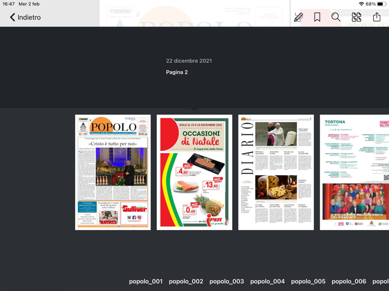The width and height of the screenshot is (389, 291).
Task: Open the Occasioni di Natale ad page
Action: pyautogui.click(x=194, y=172)
